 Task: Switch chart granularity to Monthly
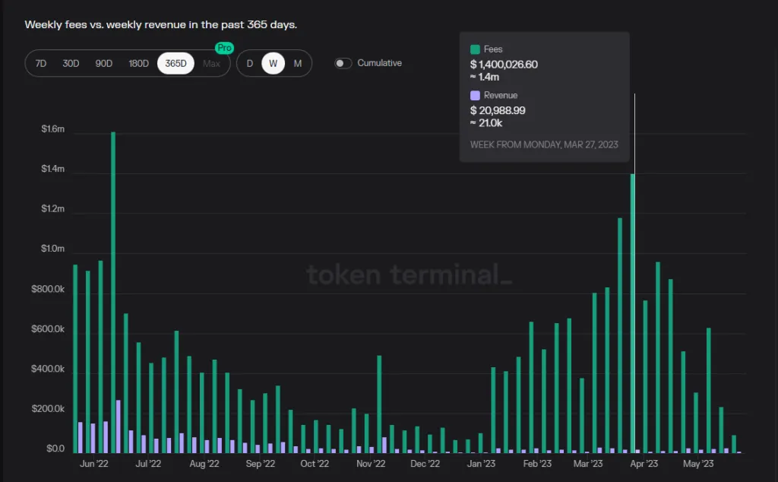(298, 63)
